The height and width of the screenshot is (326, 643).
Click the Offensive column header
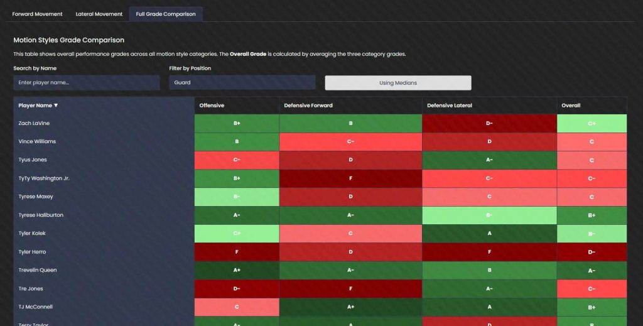(212, 106)
